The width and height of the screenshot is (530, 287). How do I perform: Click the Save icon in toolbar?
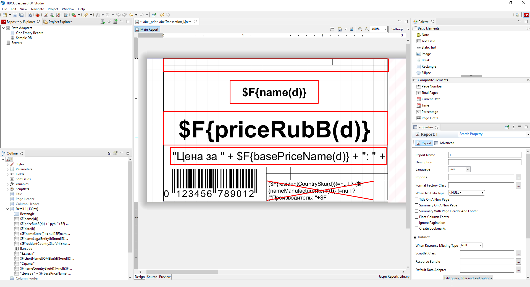tap(15, 15)
